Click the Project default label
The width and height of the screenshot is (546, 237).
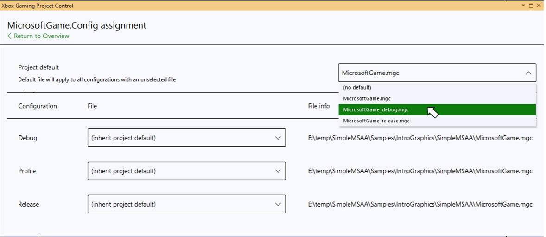click(x=38, y=67)
